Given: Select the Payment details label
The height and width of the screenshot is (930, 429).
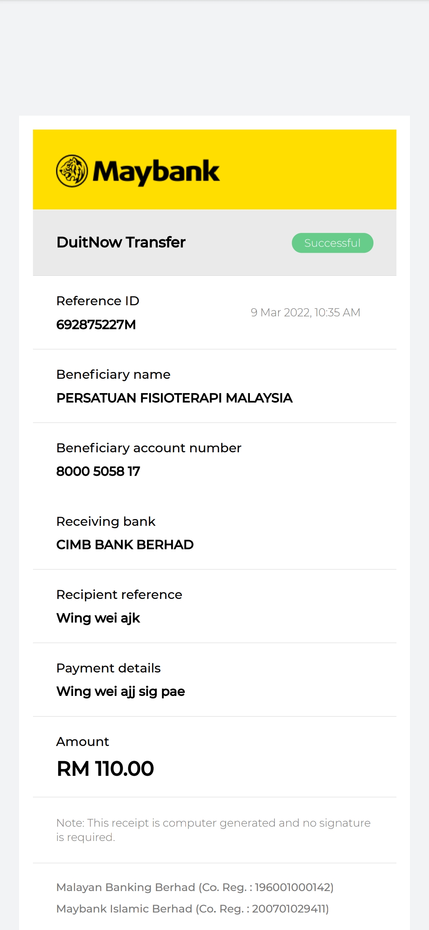Looking at the screenshot, I should coord(108,668).
